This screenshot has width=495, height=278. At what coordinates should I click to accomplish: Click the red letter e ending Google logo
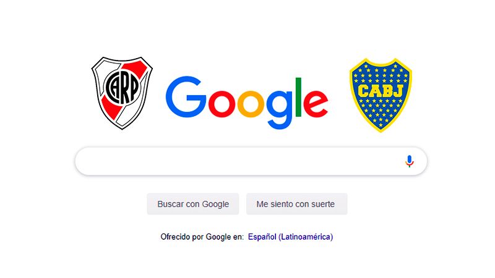pyautogui.click(x=316, y=104)
